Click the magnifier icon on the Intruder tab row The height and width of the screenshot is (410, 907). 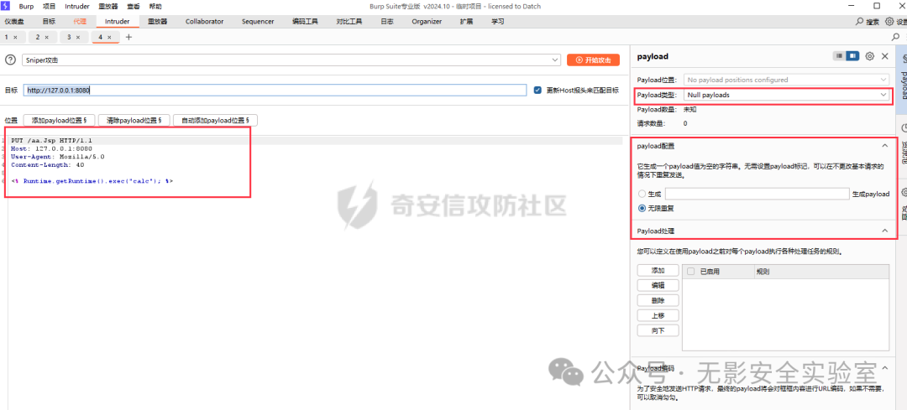pos(896,37)
